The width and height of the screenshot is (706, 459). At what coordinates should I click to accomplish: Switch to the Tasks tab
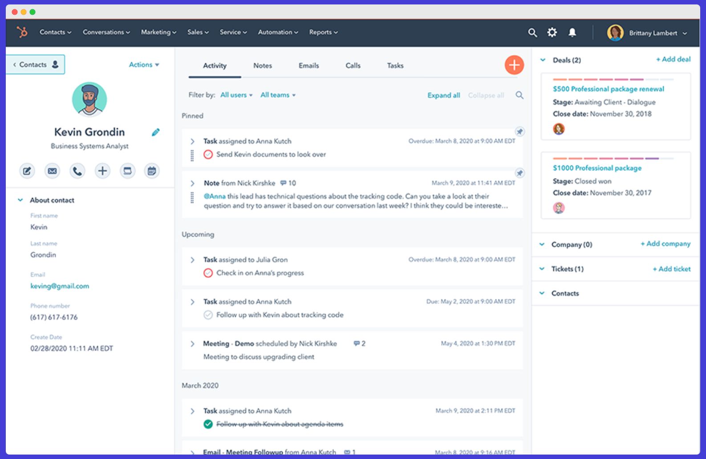click(395, 65)
